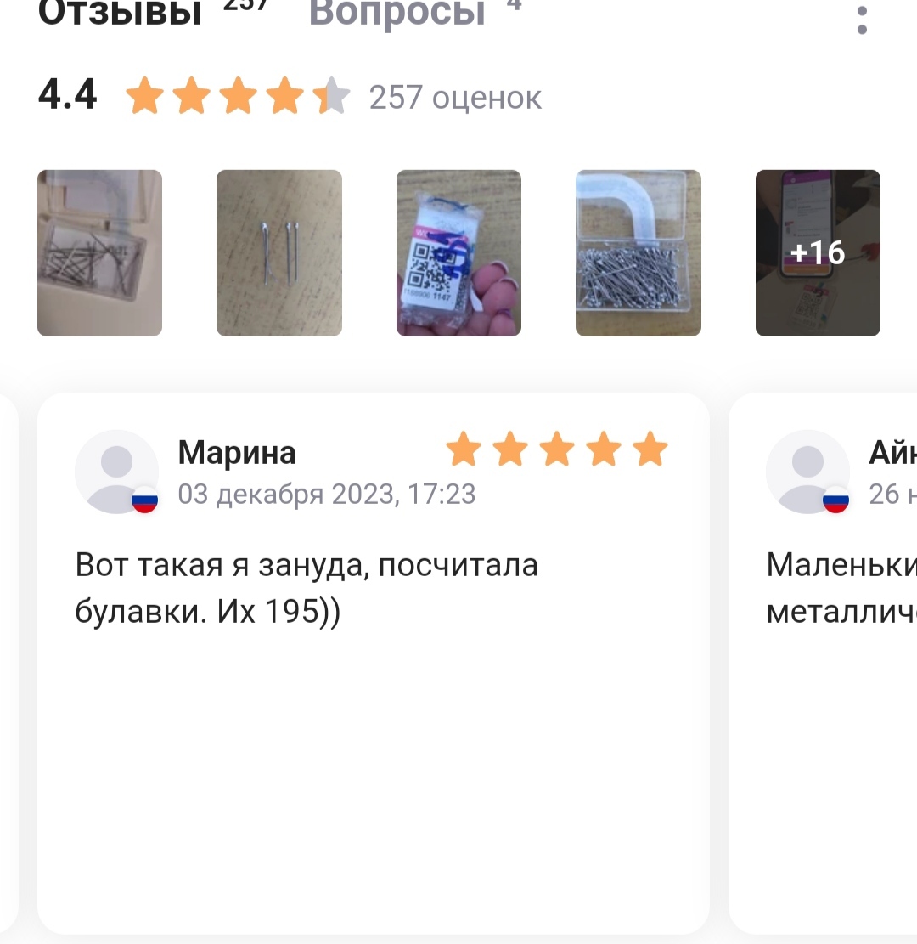Tap the 257 оценок rating count
917x944 pixels.
(455, 98)
